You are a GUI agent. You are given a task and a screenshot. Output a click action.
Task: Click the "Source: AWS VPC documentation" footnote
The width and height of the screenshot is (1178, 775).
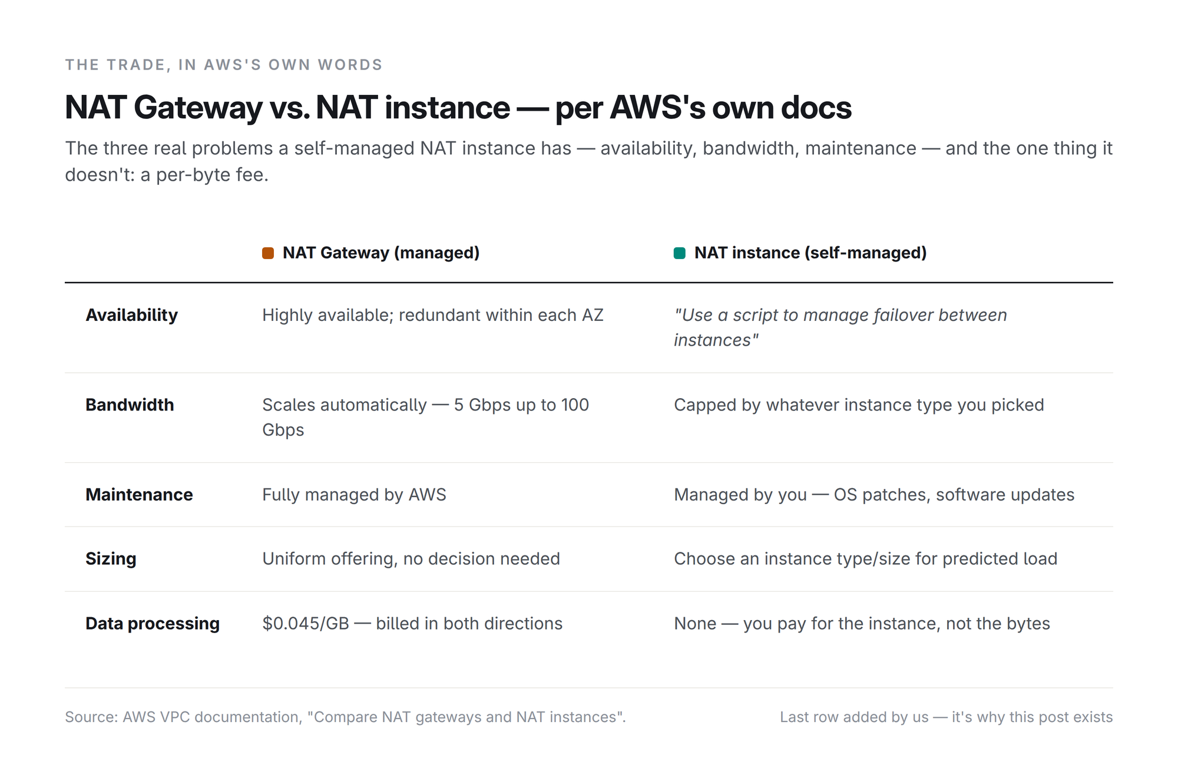click(345, 717)
